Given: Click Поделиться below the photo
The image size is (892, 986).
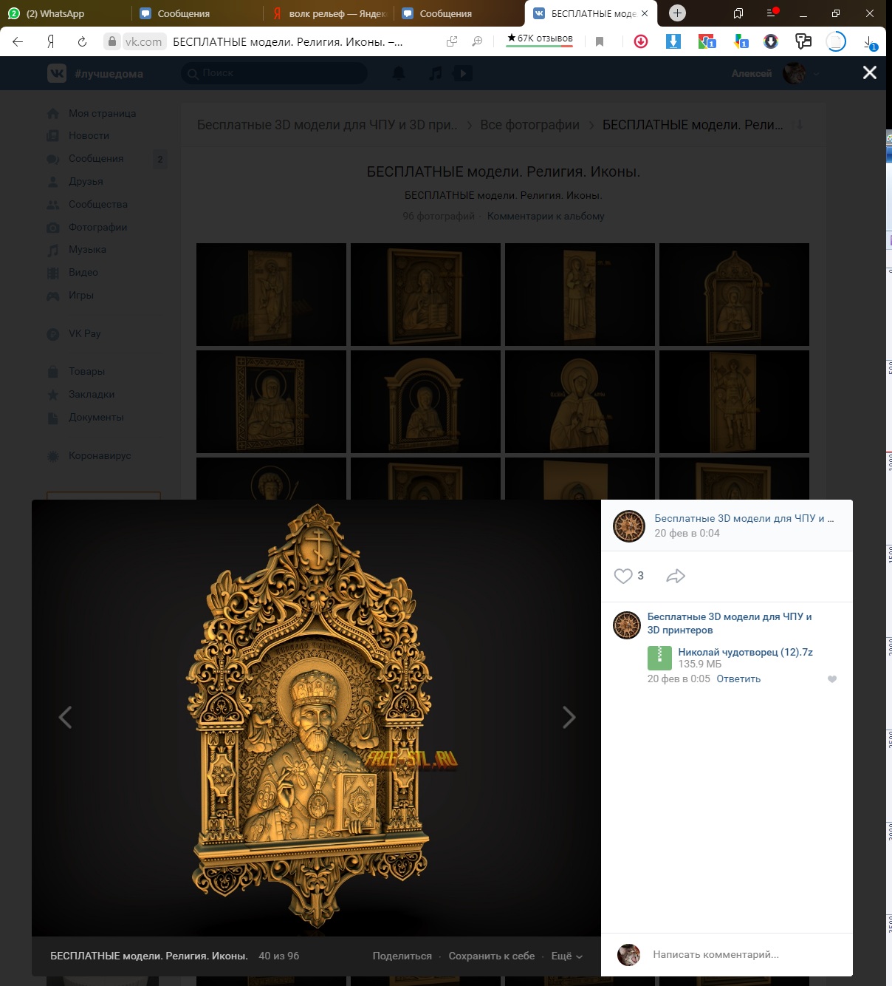Looking at the screenshot, I should 402,956.
